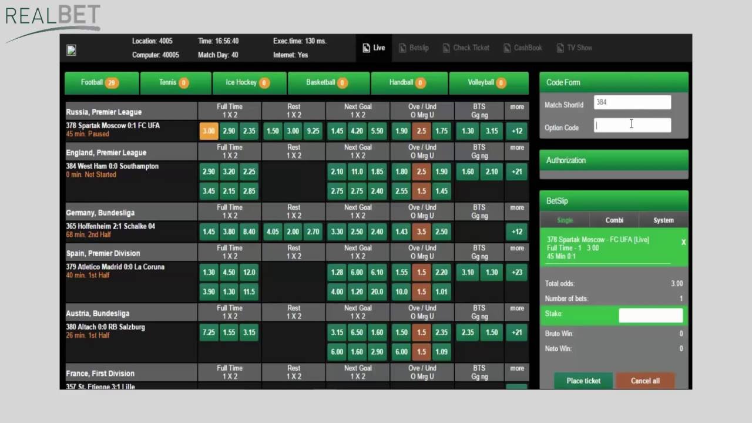Viewport: 752px width, 423px height.
Task: Select Football sport filter
Action: click(x=102, y=83)
